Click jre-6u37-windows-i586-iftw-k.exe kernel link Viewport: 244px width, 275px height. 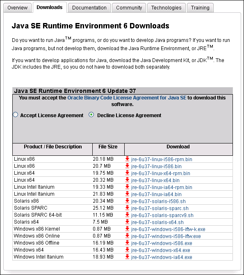click(168, 229)
